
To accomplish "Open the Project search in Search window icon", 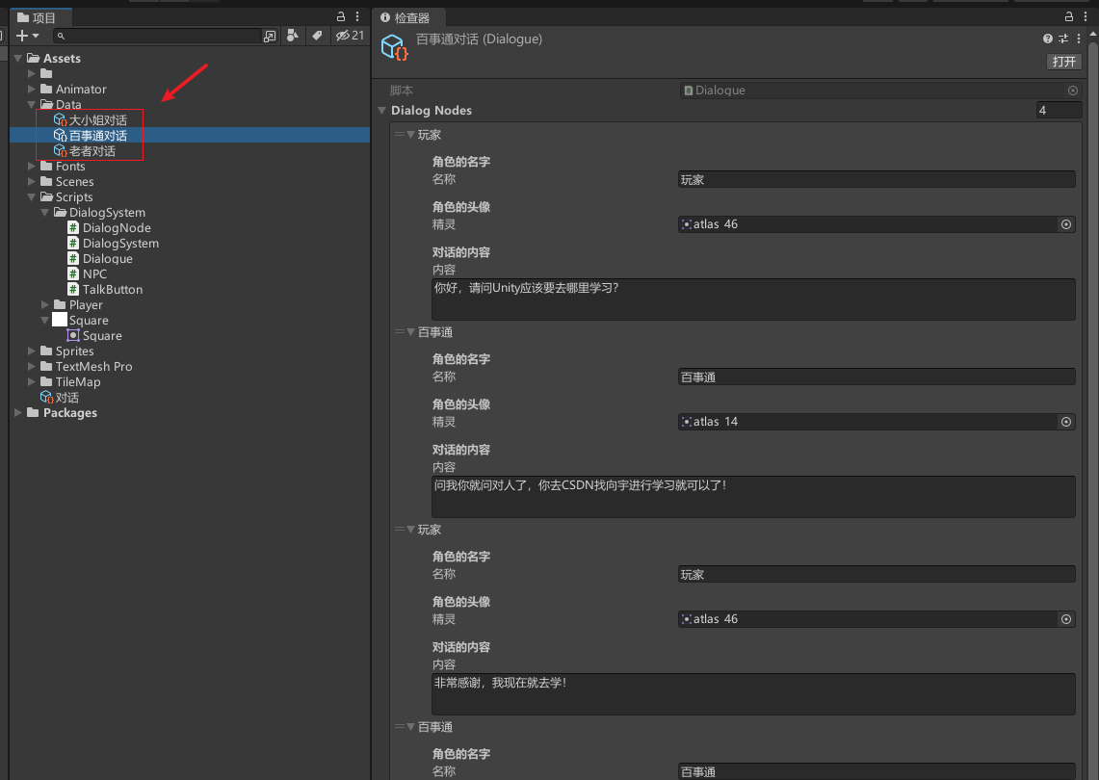I will coord(269,36).
